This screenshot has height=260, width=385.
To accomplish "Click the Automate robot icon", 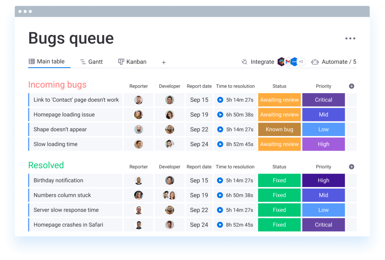I will tap(315, 62).
